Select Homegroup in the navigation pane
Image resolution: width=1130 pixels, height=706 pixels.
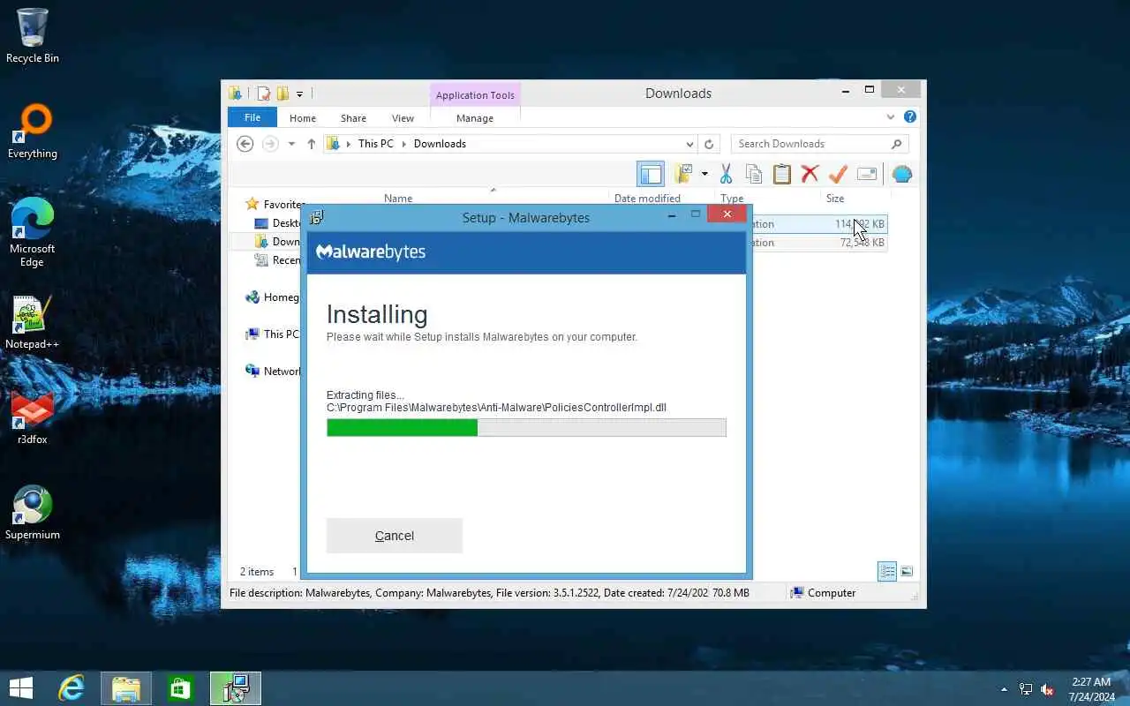(x=273, y=297)
